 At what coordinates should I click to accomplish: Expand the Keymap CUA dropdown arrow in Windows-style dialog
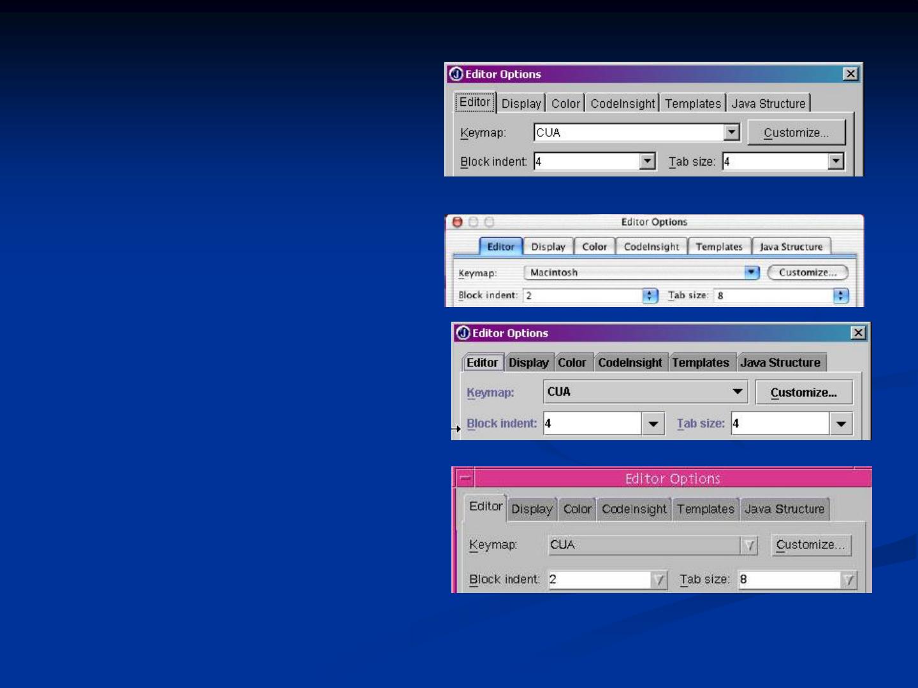click(x=732, y=133)
